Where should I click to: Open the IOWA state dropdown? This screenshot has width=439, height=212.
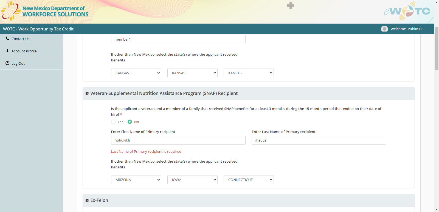[192, 180]
